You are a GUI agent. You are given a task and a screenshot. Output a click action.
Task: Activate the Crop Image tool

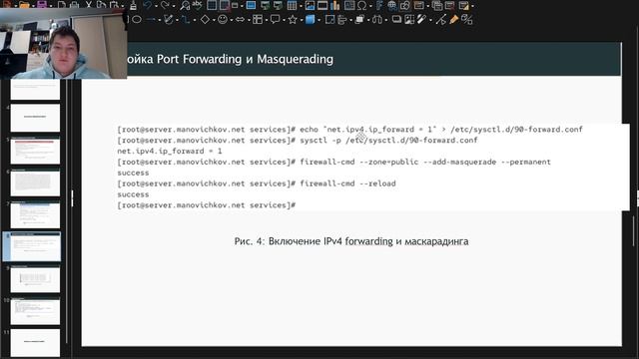[409, 19]
